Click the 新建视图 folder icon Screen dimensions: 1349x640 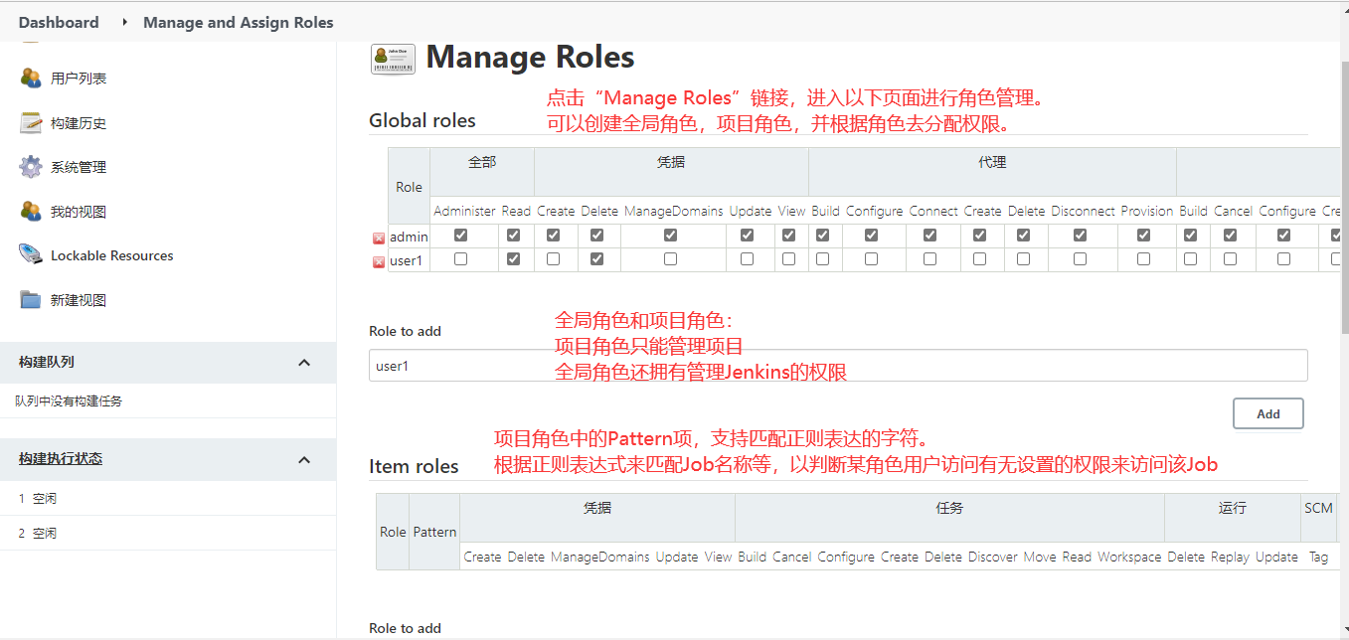[31, 300]
